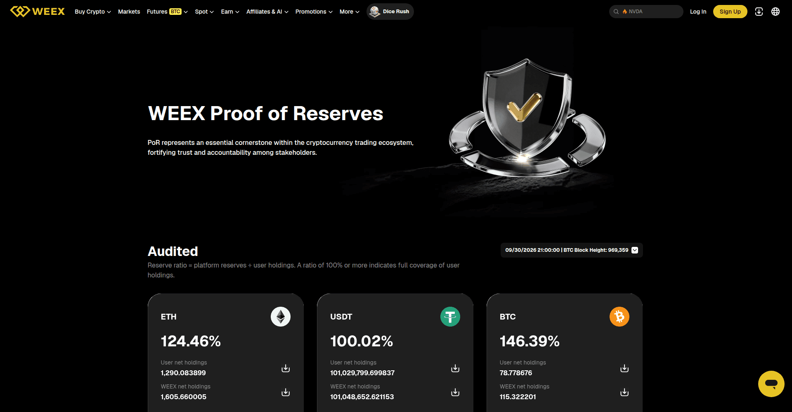Click the search magnifier icon
792x412 pixels.
616,12
